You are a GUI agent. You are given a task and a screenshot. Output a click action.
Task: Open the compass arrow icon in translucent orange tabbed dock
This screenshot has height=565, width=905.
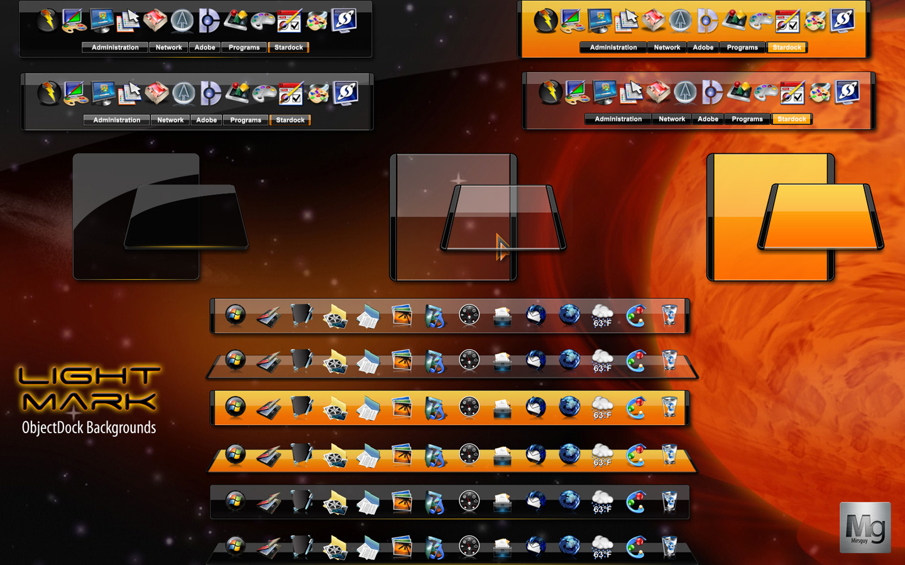[685, 92]
